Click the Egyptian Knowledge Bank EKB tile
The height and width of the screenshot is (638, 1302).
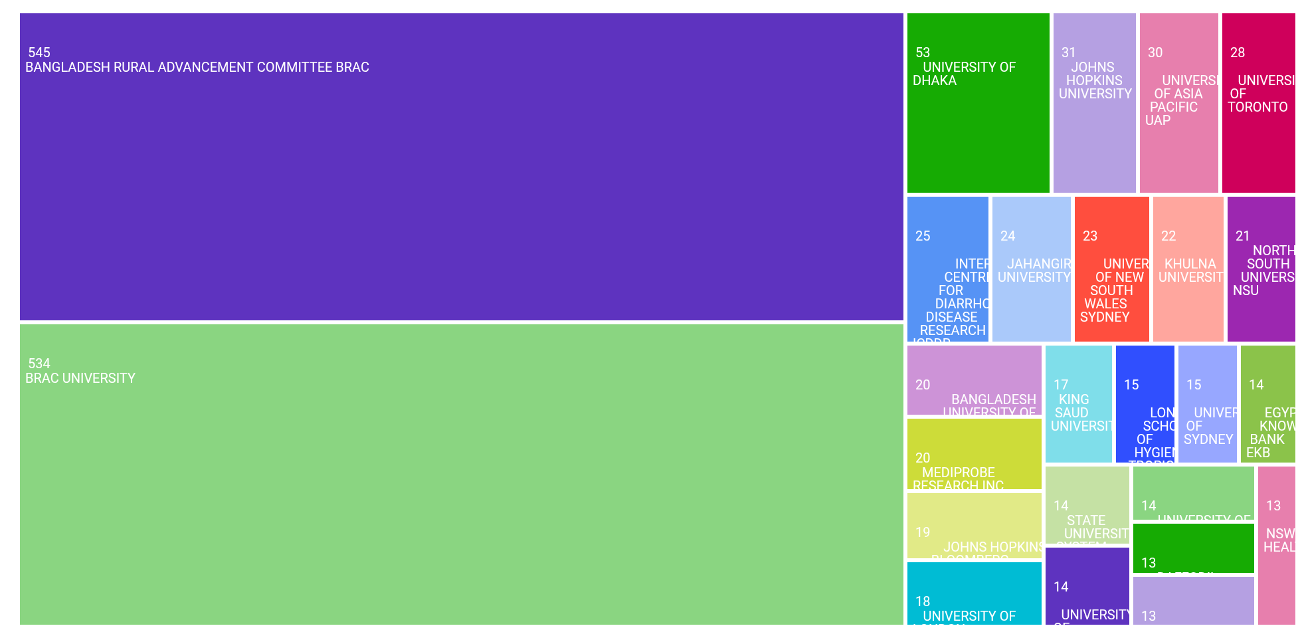click(1268, 404)
